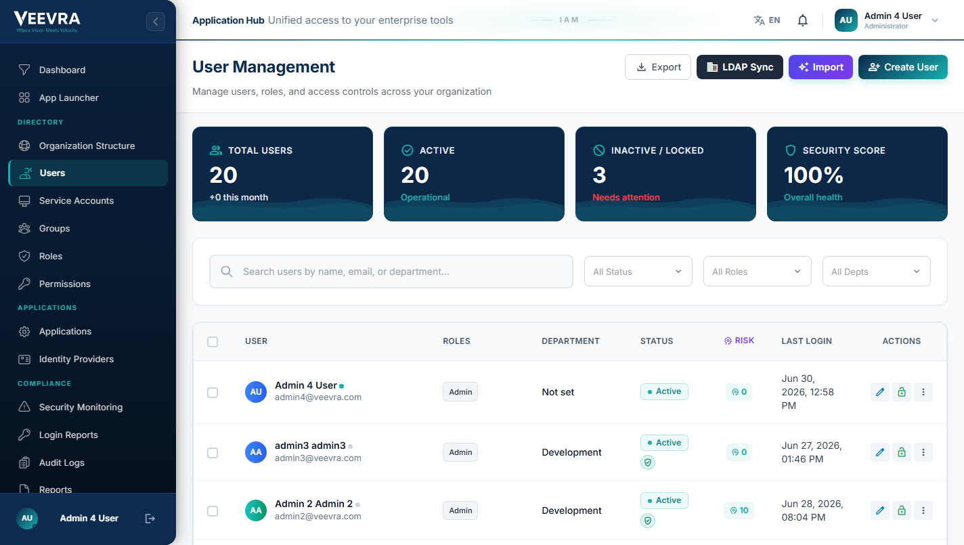Open Applications in the sidebar
Screen dimensions: 964x545
pyautogui.click(x=88, y=331)
